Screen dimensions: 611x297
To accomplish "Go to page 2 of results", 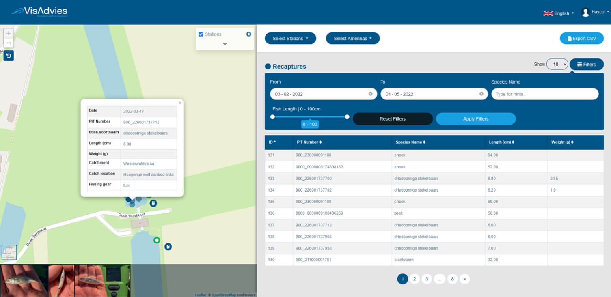I will [x=414, y=279].
